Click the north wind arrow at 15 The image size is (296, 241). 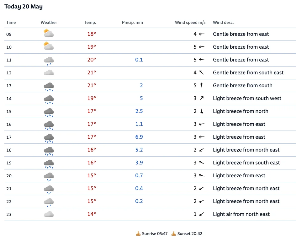coord(202,111)
